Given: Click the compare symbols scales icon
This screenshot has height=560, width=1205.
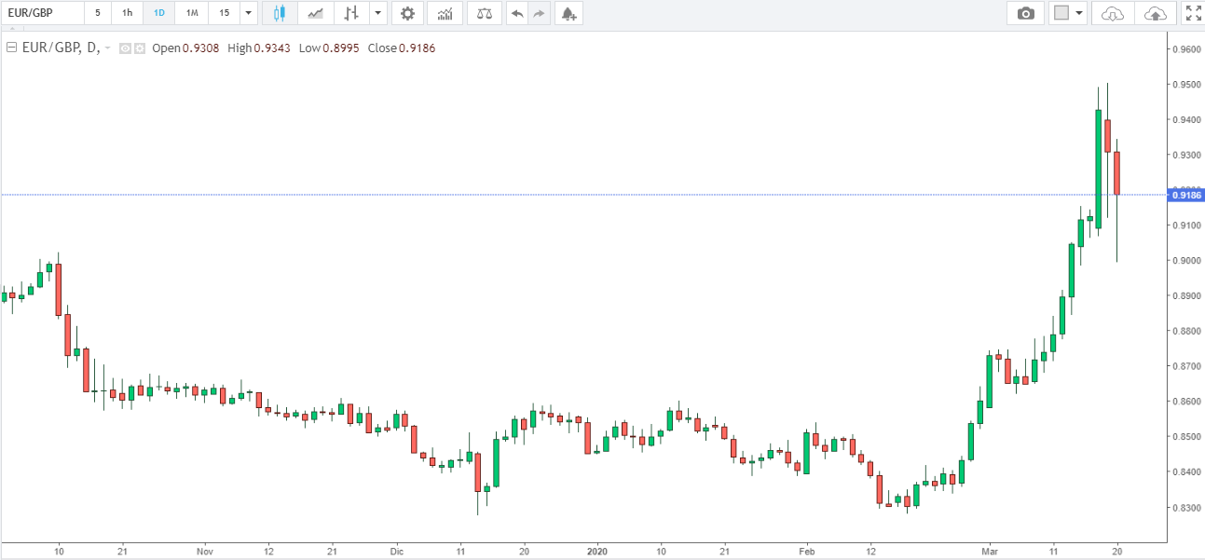Looking at the screenshot, I should pos(484,13).
